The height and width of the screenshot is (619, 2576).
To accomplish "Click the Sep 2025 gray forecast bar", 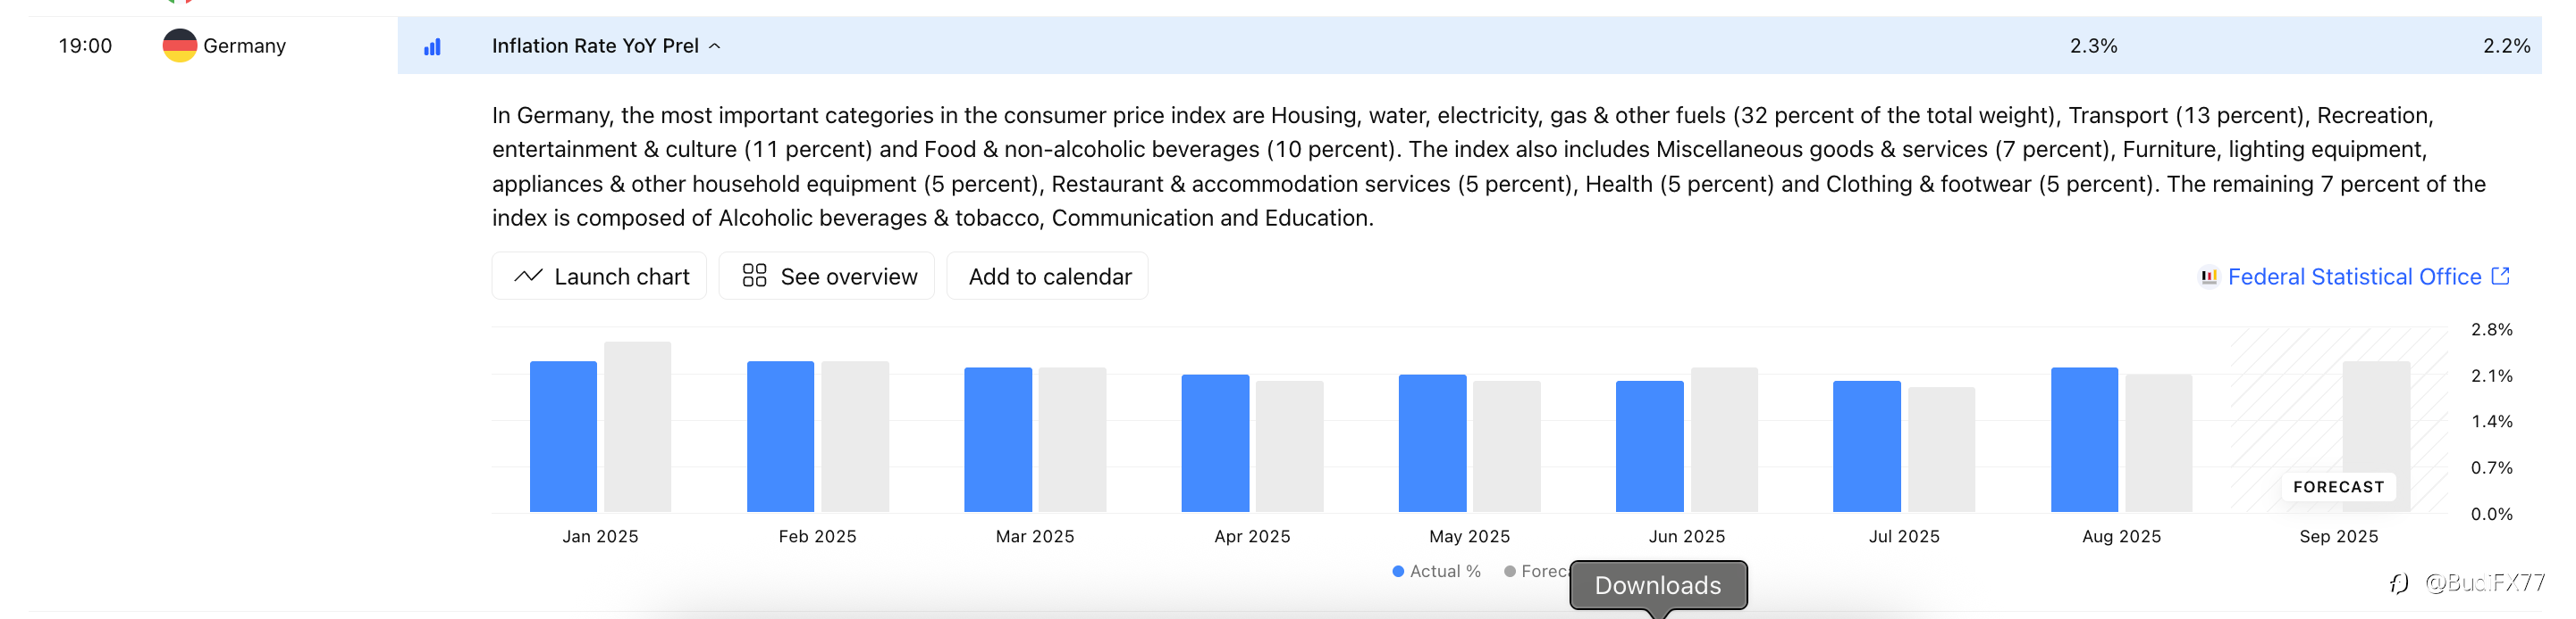I will 2376,419.
